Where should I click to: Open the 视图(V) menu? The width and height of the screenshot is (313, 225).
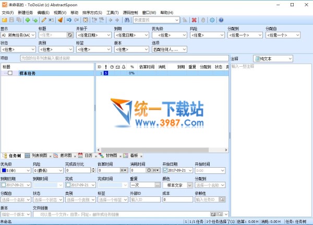click(x=60, y=12)
